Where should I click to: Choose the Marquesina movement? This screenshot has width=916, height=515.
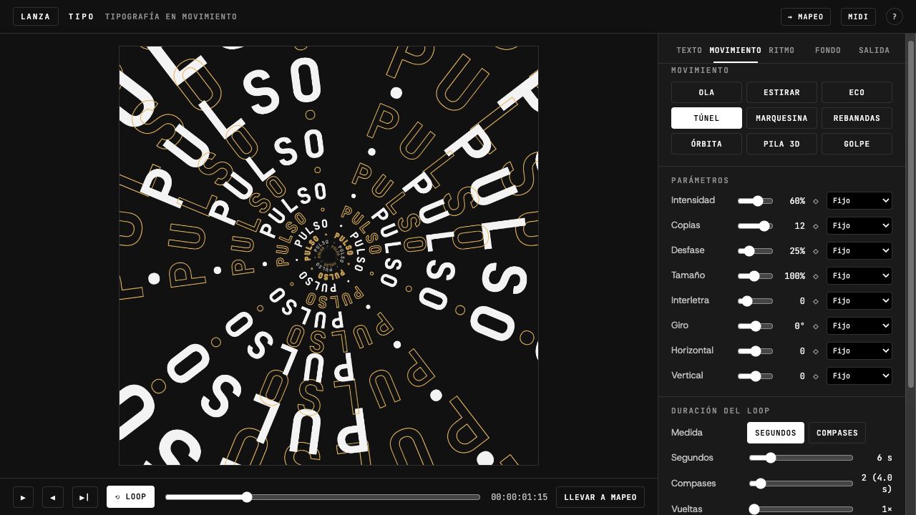(x=781, y=118)
